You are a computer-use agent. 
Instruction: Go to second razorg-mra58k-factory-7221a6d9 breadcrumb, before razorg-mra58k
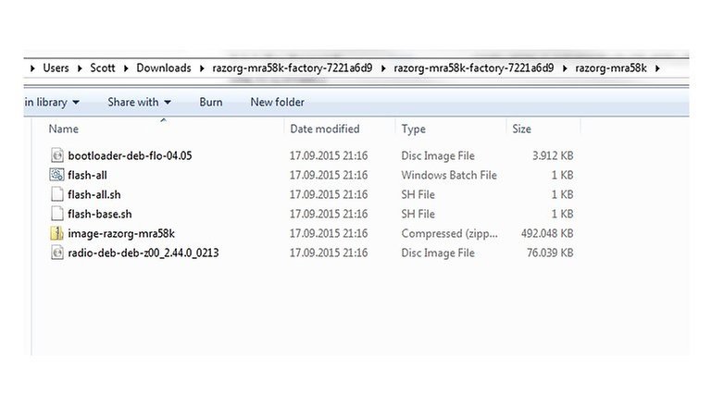[473, 68]
